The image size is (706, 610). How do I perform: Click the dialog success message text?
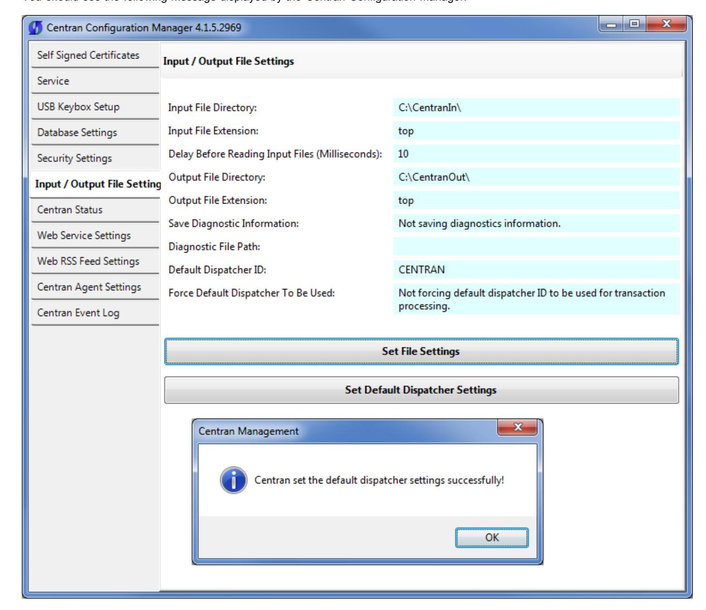(x=379, y=480)
